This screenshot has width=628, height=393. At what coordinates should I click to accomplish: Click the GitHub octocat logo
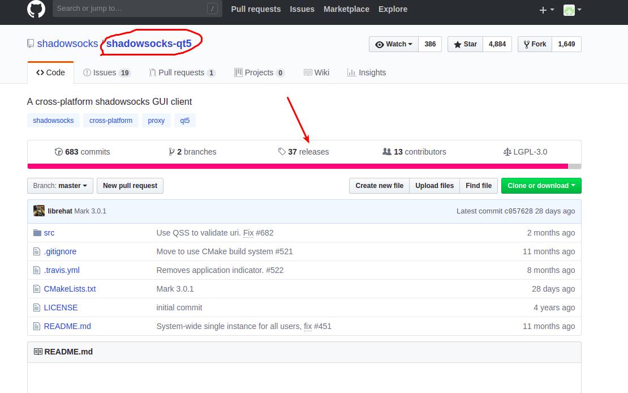36,9
